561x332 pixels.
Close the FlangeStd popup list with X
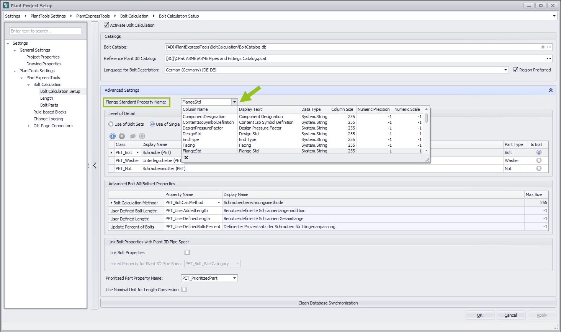[186, 157]
